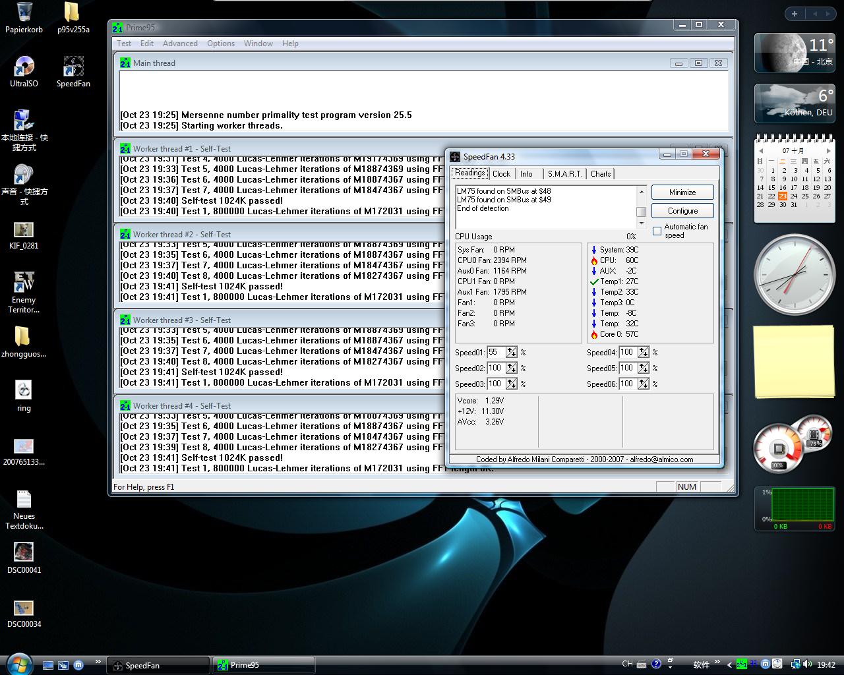The height and width of the screenshot is (675, 844).
Task: Open the Edit menu in Prime95
Action: pos(147,44)
